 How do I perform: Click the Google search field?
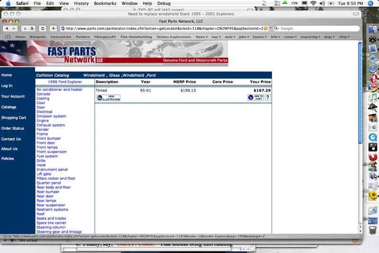[316, 28]
